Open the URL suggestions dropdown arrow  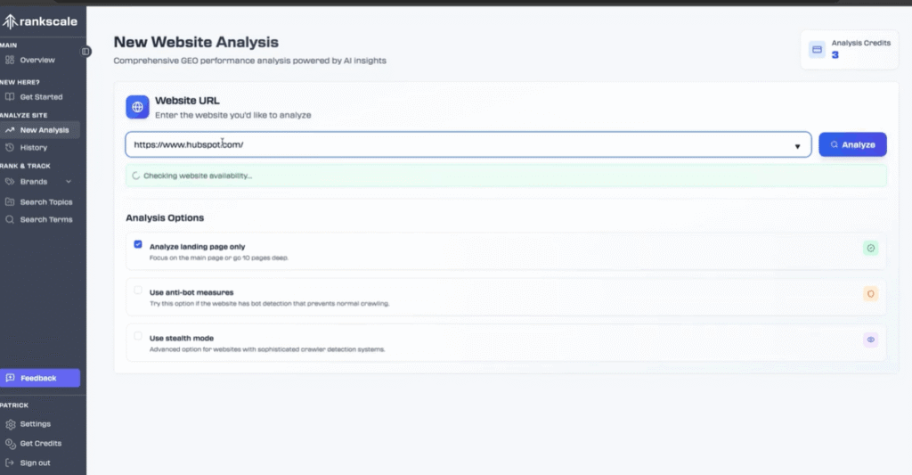click(x=797, y=146)
